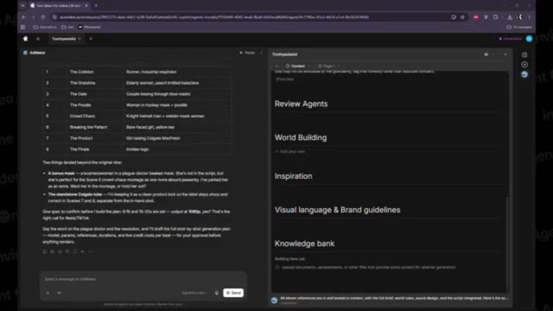Open the apps grid in the bookmarks bar

23,27
